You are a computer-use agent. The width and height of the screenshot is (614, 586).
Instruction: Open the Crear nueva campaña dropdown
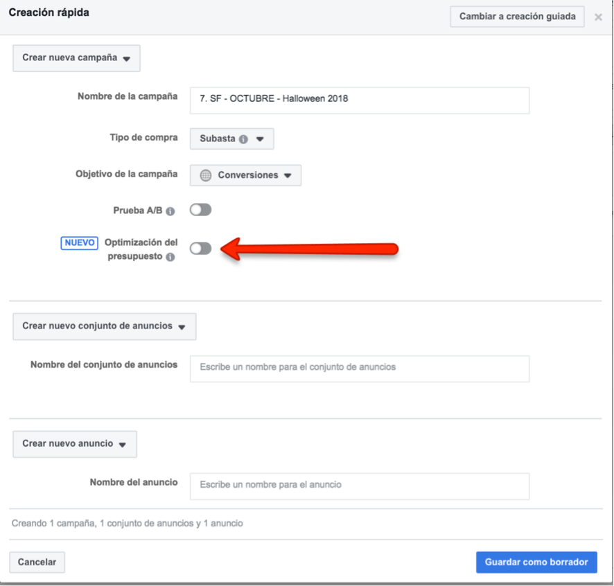76,58
